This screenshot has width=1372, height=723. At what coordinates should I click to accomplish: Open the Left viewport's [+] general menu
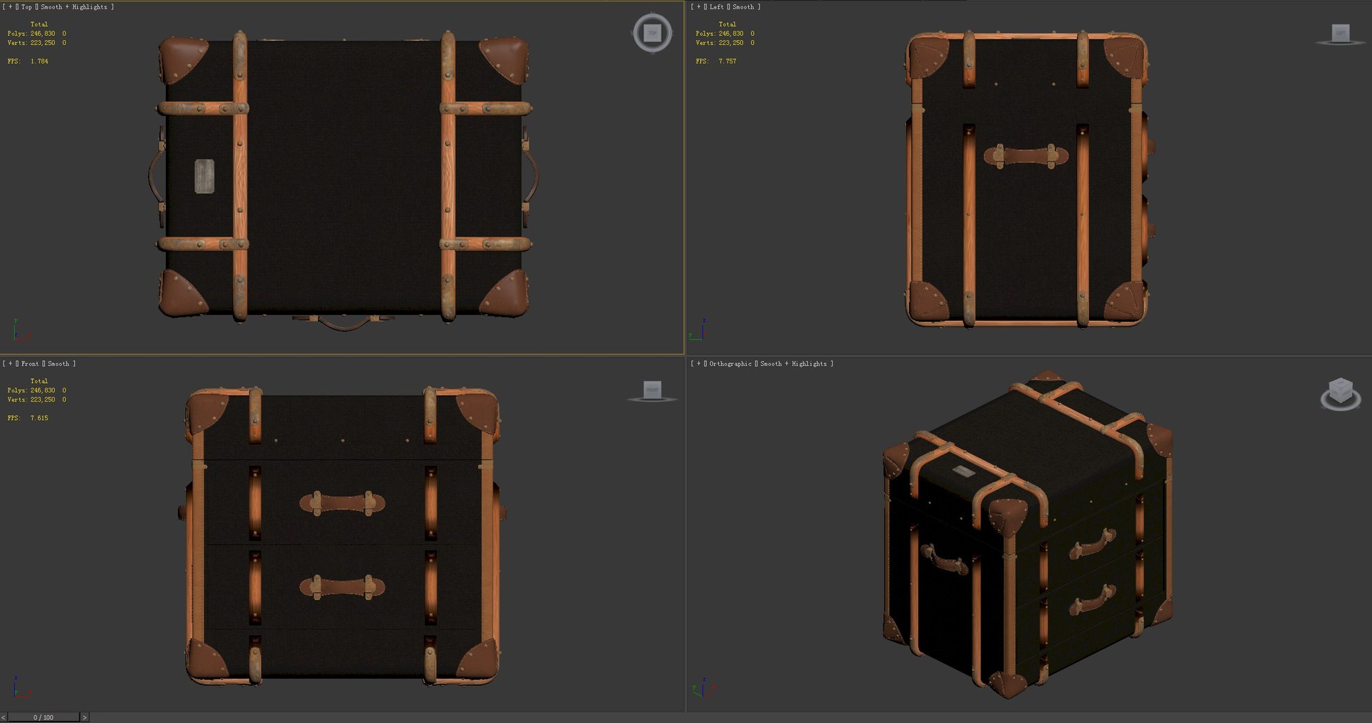click(x=699, y=7)
